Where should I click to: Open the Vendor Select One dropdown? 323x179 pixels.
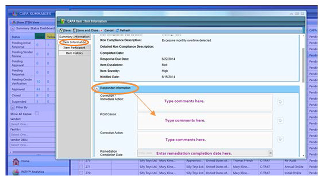[x=33, y=124]
